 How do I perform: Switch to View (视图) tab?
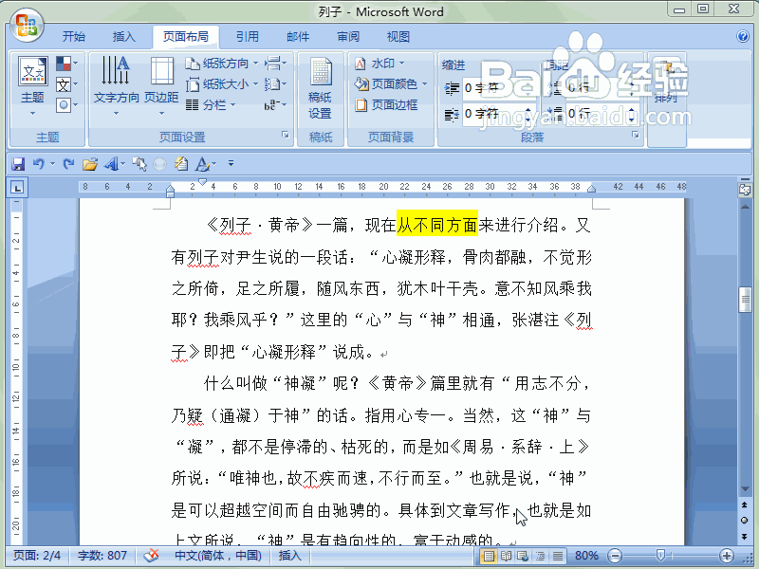pos(398,37)
